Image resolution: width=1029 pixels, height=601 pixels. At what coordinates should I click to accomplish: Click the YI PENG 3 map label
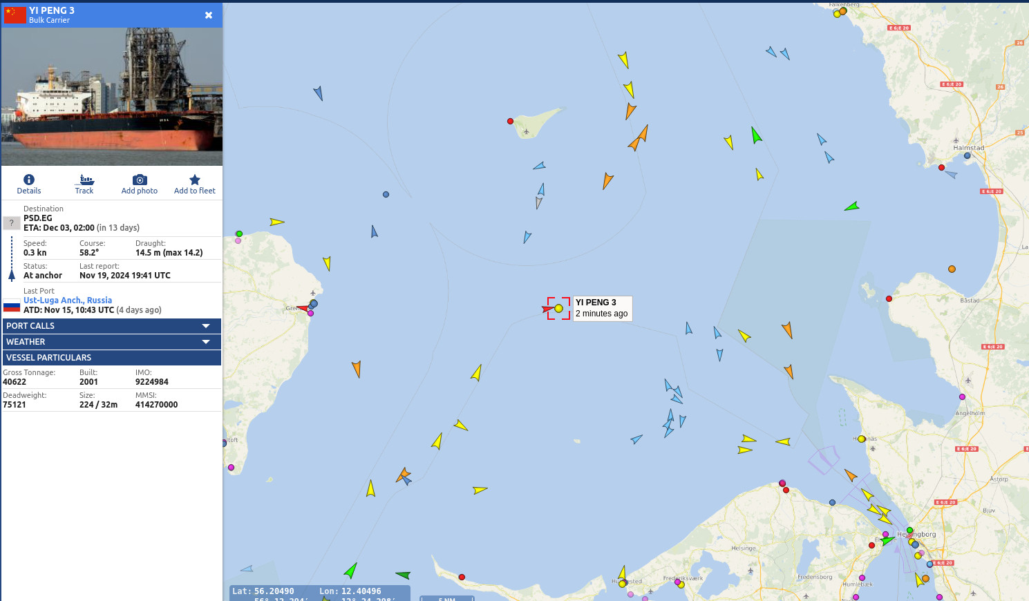(603, 308)
